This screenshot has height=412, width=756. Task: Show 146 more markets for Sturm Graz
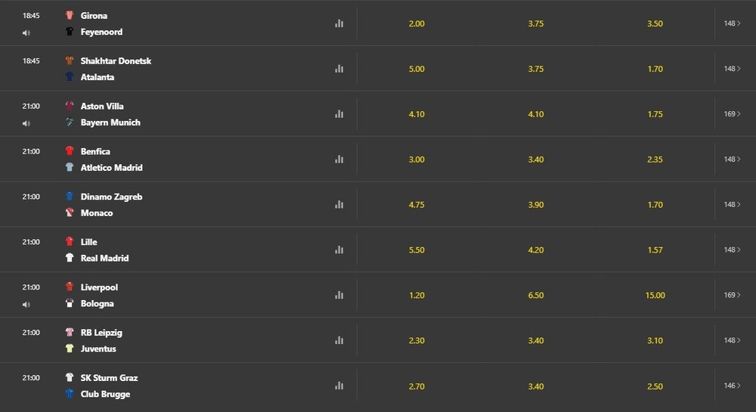732,386
